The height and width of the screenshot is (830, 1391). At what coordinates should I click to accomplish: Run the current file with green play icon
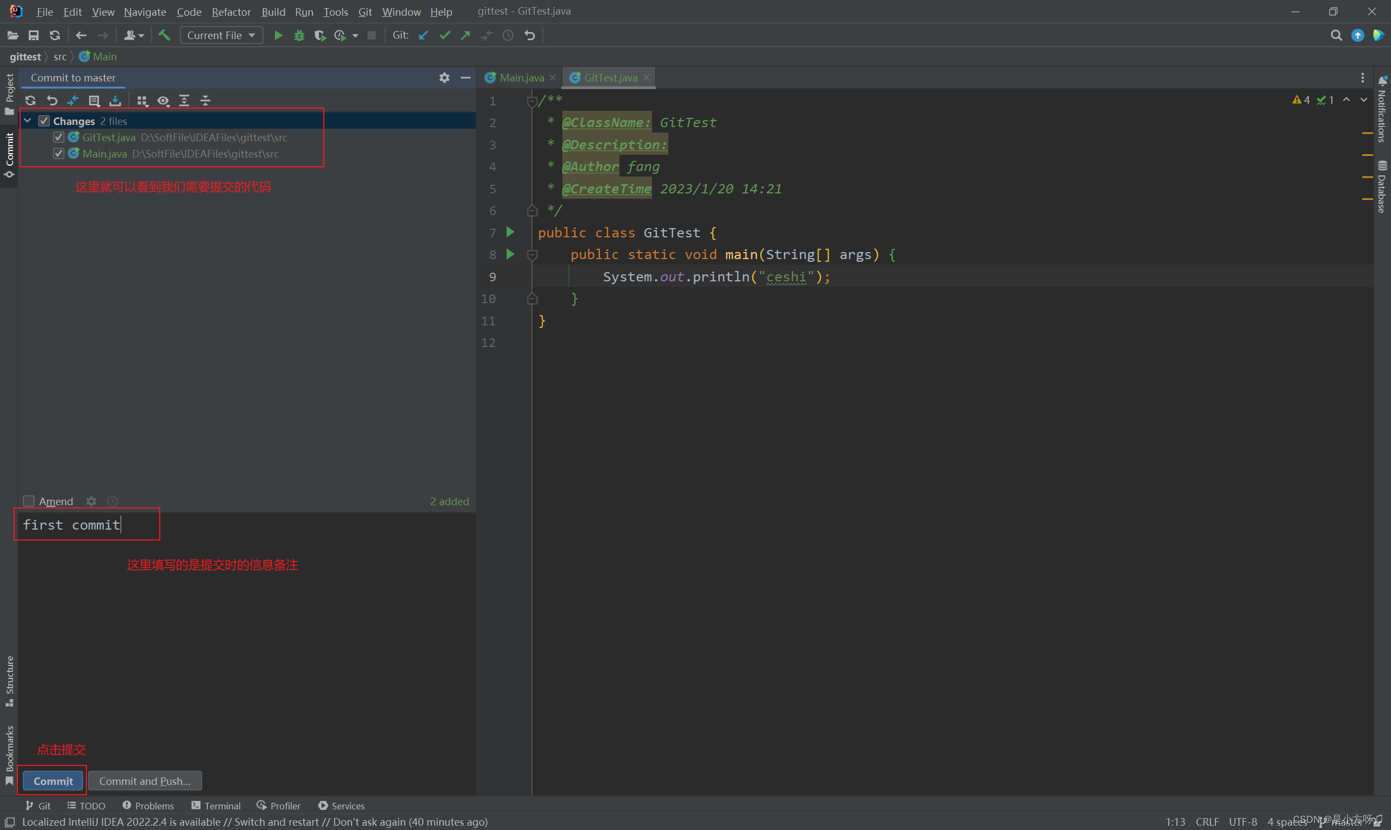[278, 35]
